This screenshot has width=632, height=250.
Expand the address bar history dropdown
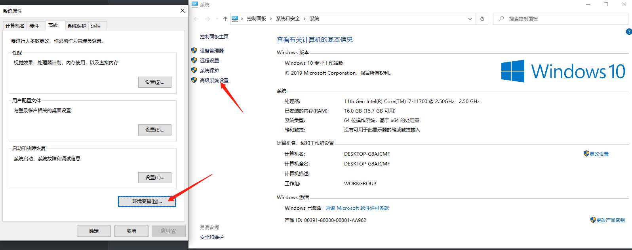[x=470, y=19]
